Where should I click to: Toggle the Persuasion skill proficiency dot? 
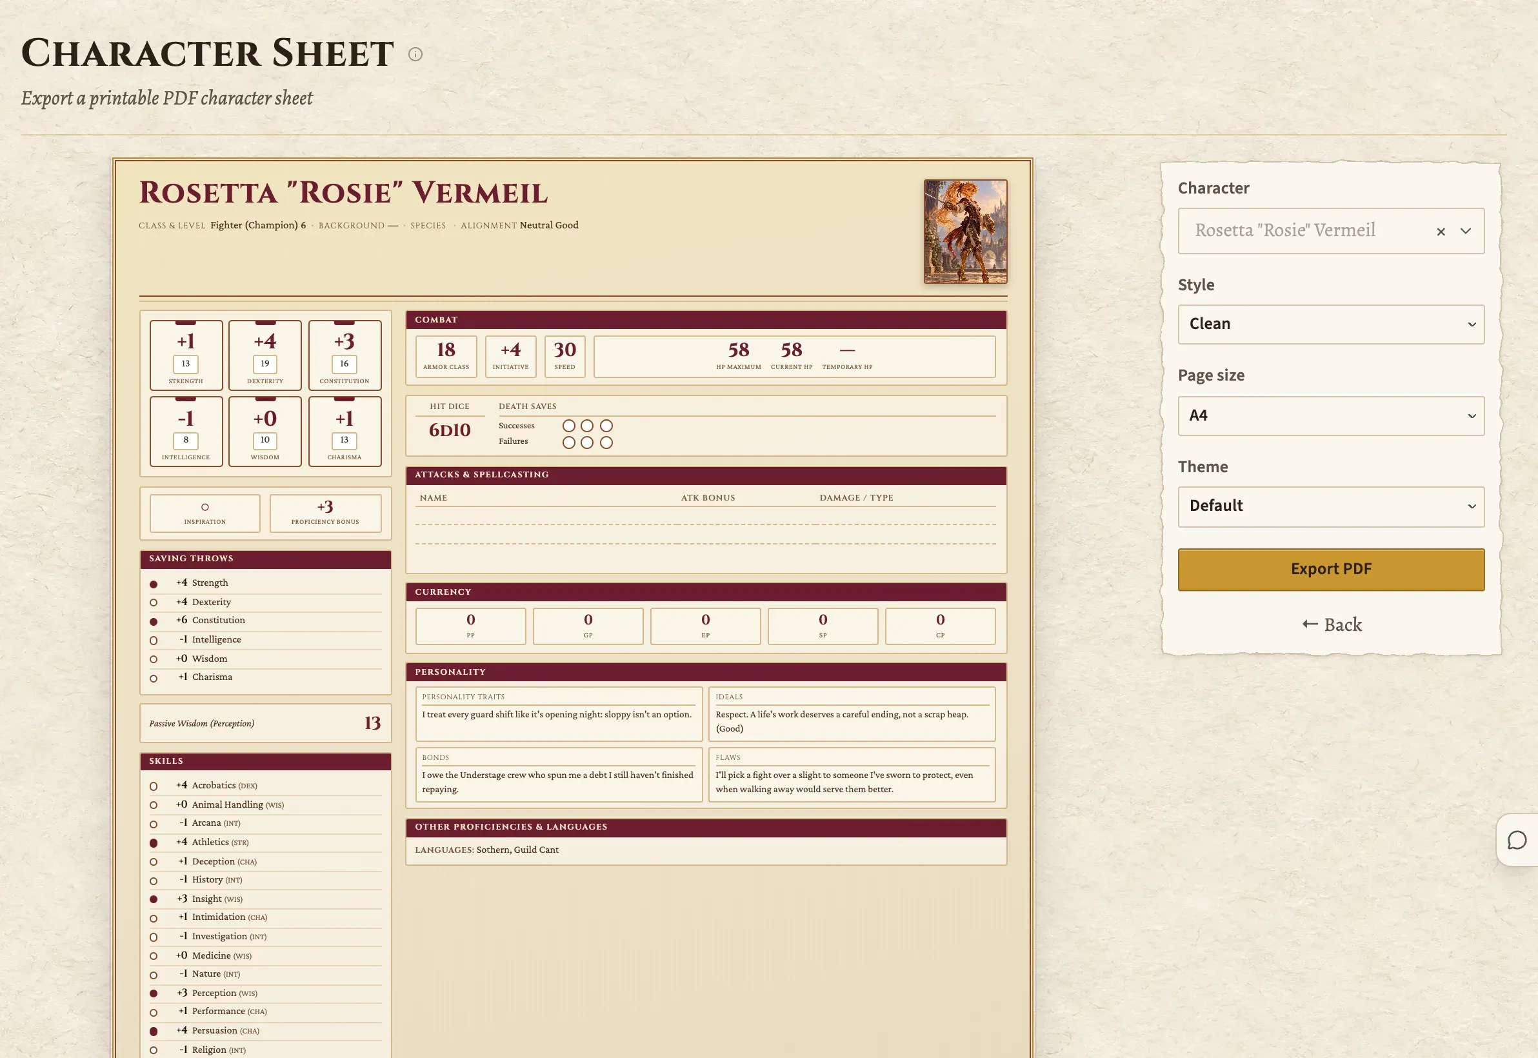tap(154, 1031)
